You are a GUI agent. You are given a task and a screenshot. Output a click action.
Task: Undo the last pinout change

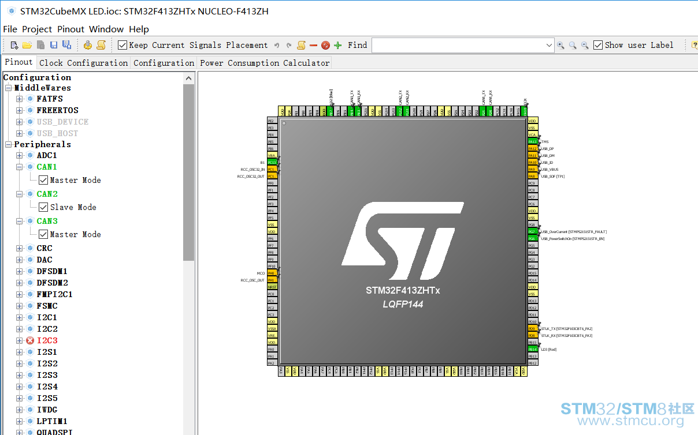pos(277,45)
